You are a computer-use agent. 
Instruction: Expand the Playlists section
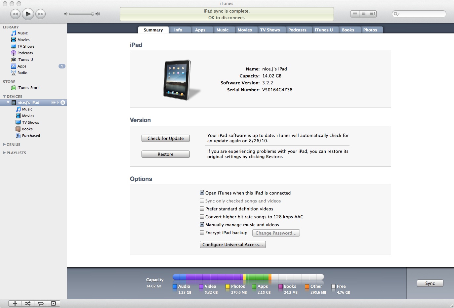click(4, 153)
